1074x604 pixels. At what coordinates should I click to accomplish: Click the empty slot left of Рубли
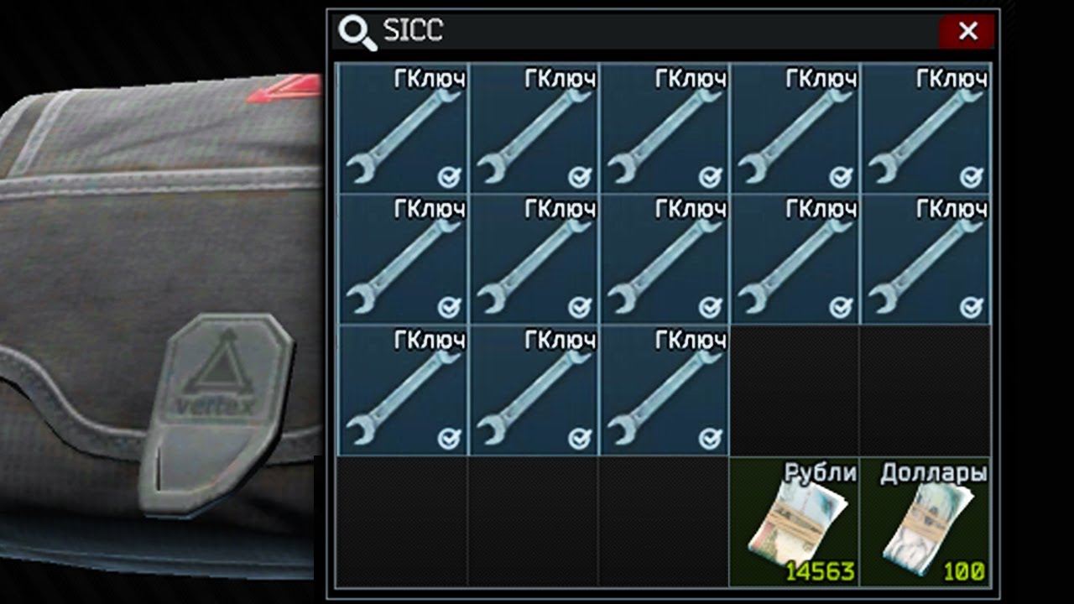point(664,521)
